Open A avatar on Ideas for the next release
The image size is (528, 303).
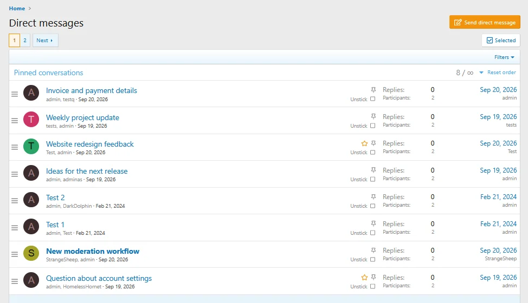[31, 173]
